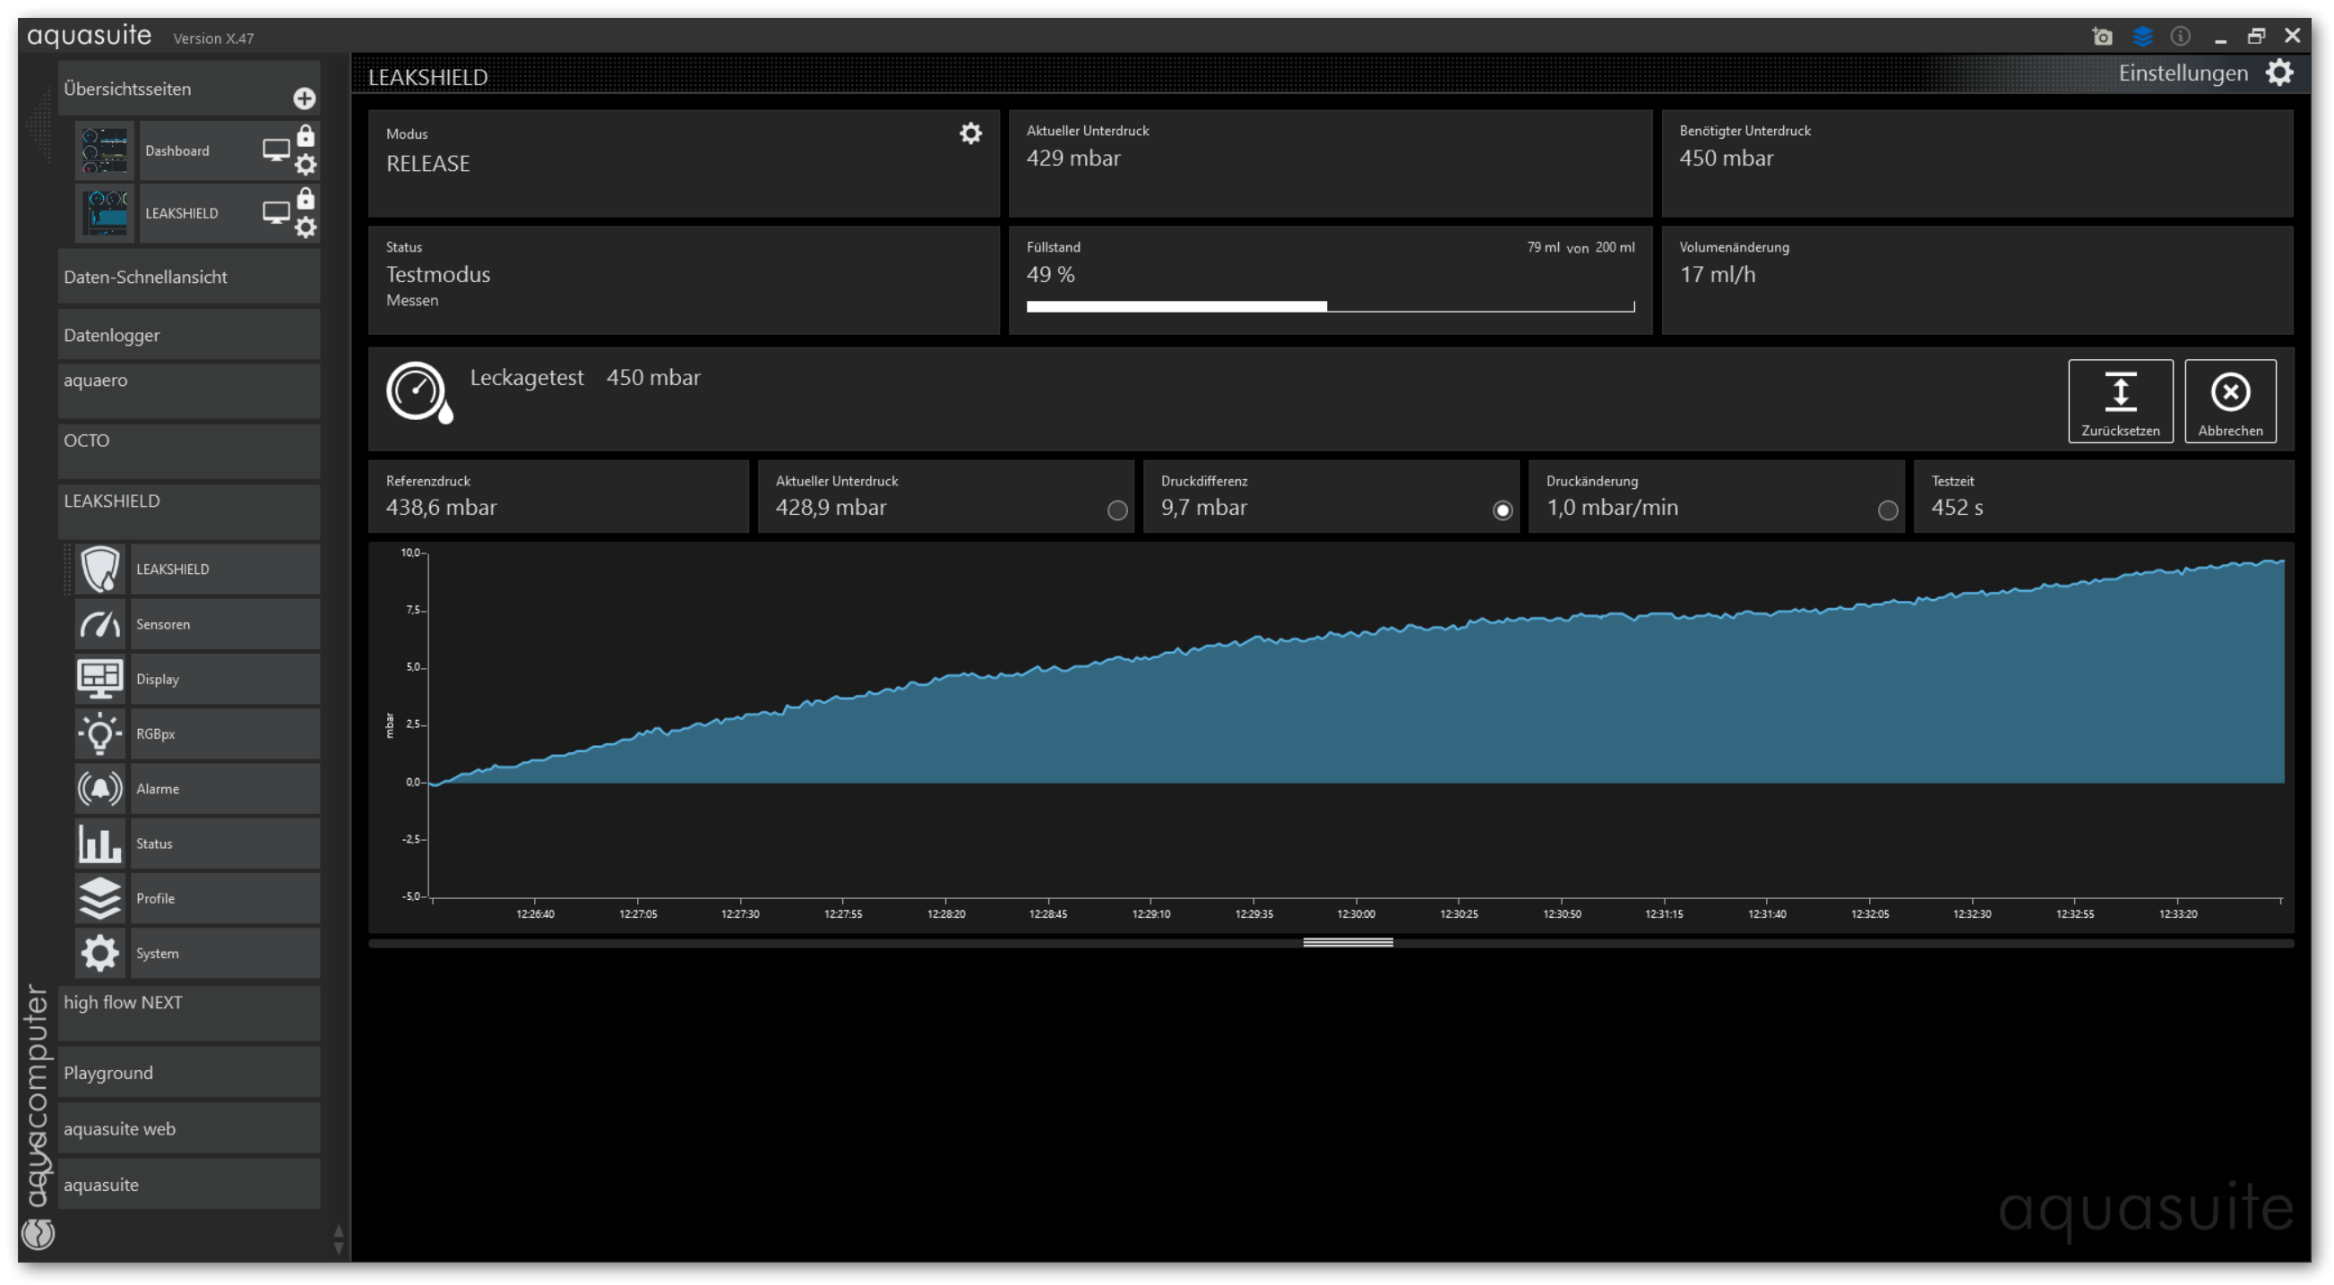Open Einstellungen gear in header
Image resolution: width=2334 pixels, height=1285 pixels.
point(2279,73)
